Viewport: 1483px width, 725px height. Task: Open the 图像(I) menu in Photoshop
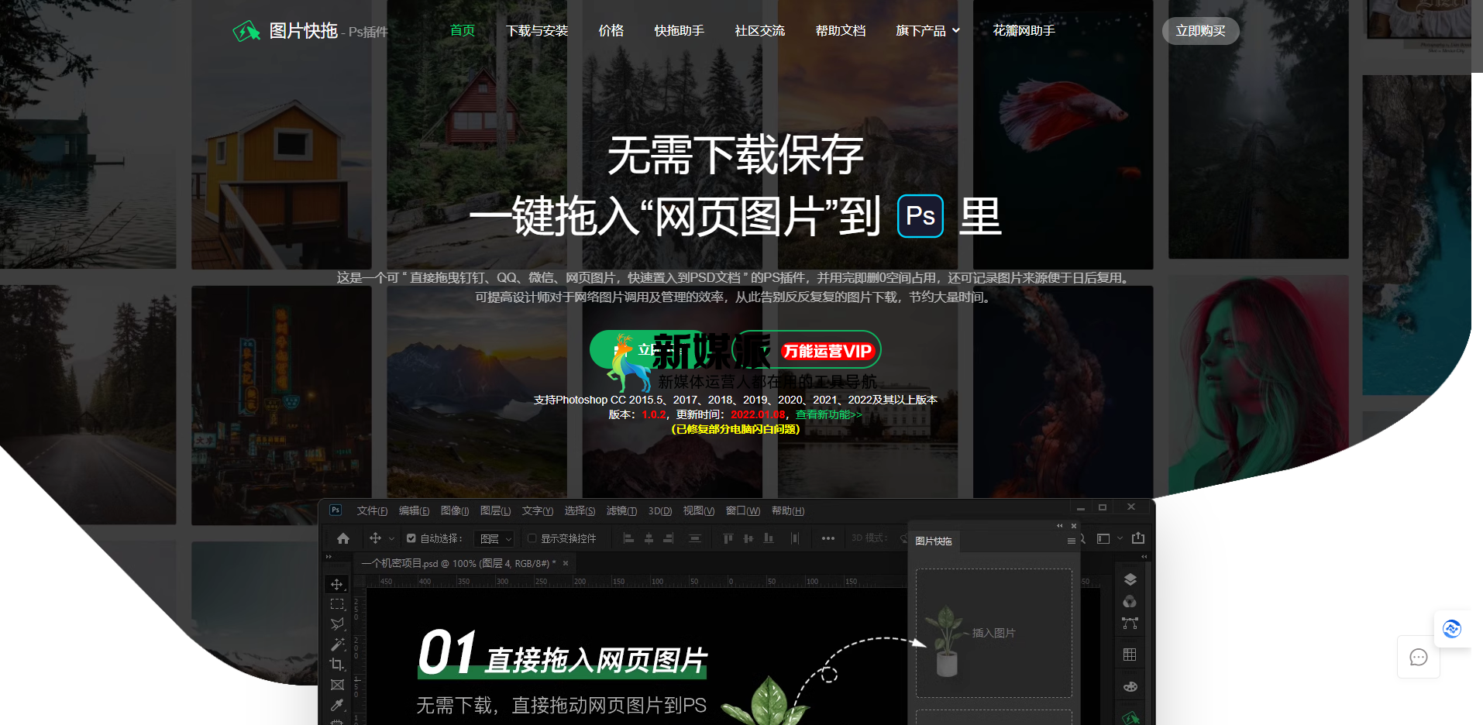pos(455,510)
